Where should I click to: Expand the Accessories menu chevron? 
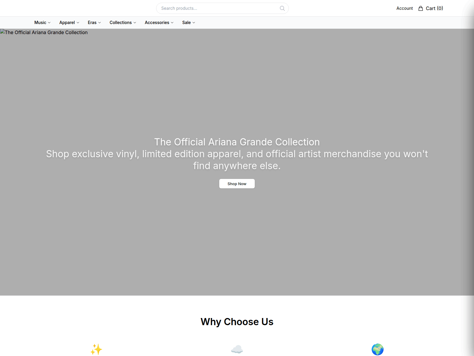[172, 23]
